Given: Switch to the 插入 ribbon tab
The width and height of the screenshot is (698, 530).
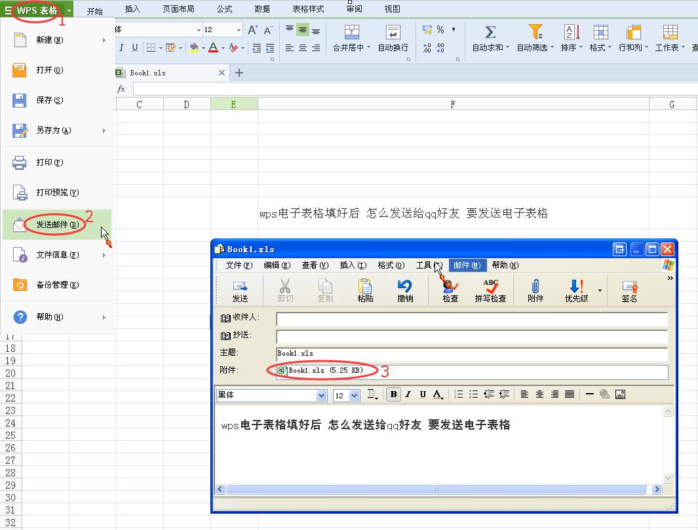Looking at the screenshot, I should [132, 9].
